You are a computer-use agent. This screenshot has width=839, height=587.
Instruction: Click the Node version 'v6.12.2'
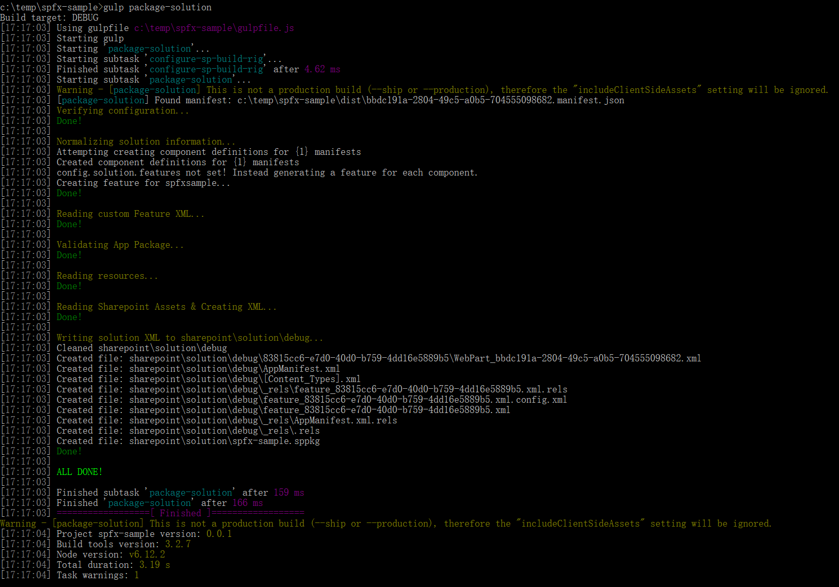(147, 554)
